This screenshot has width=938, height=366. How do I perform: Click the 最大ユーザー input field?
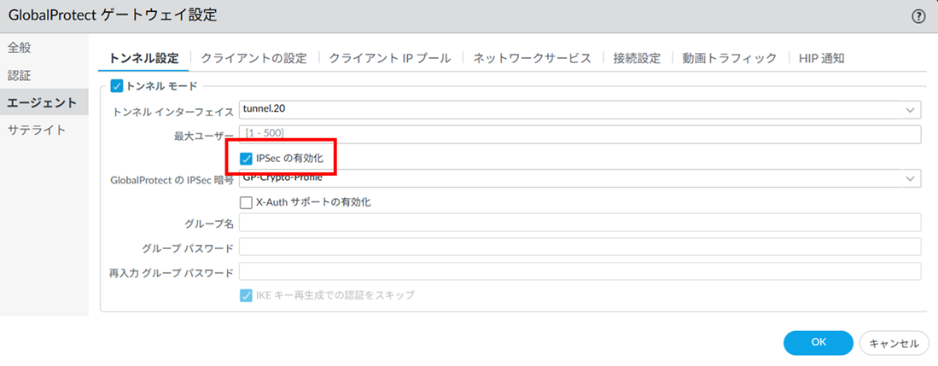point(580,134)
